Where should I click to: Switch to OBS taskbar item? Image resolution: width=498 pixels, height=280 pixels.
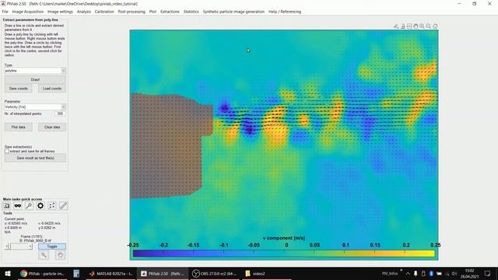[215, 273]
